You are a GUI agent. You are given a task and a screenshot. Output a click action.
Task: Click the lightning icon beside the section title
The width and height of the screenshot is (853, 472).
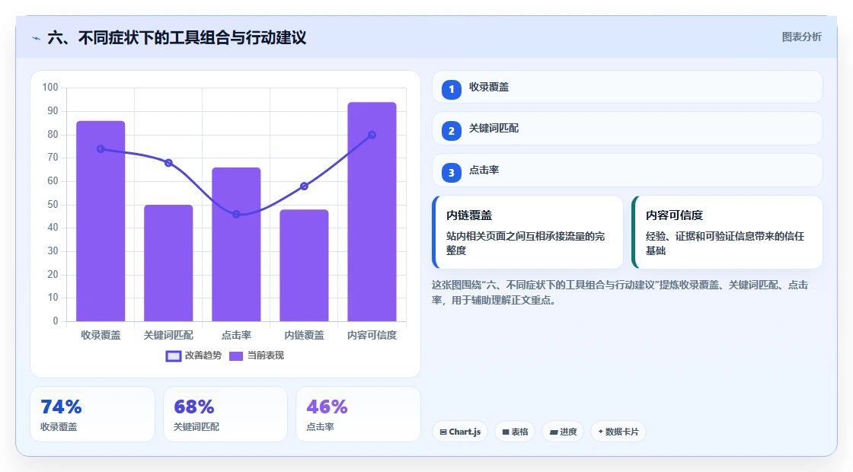[x=37, y=38]
